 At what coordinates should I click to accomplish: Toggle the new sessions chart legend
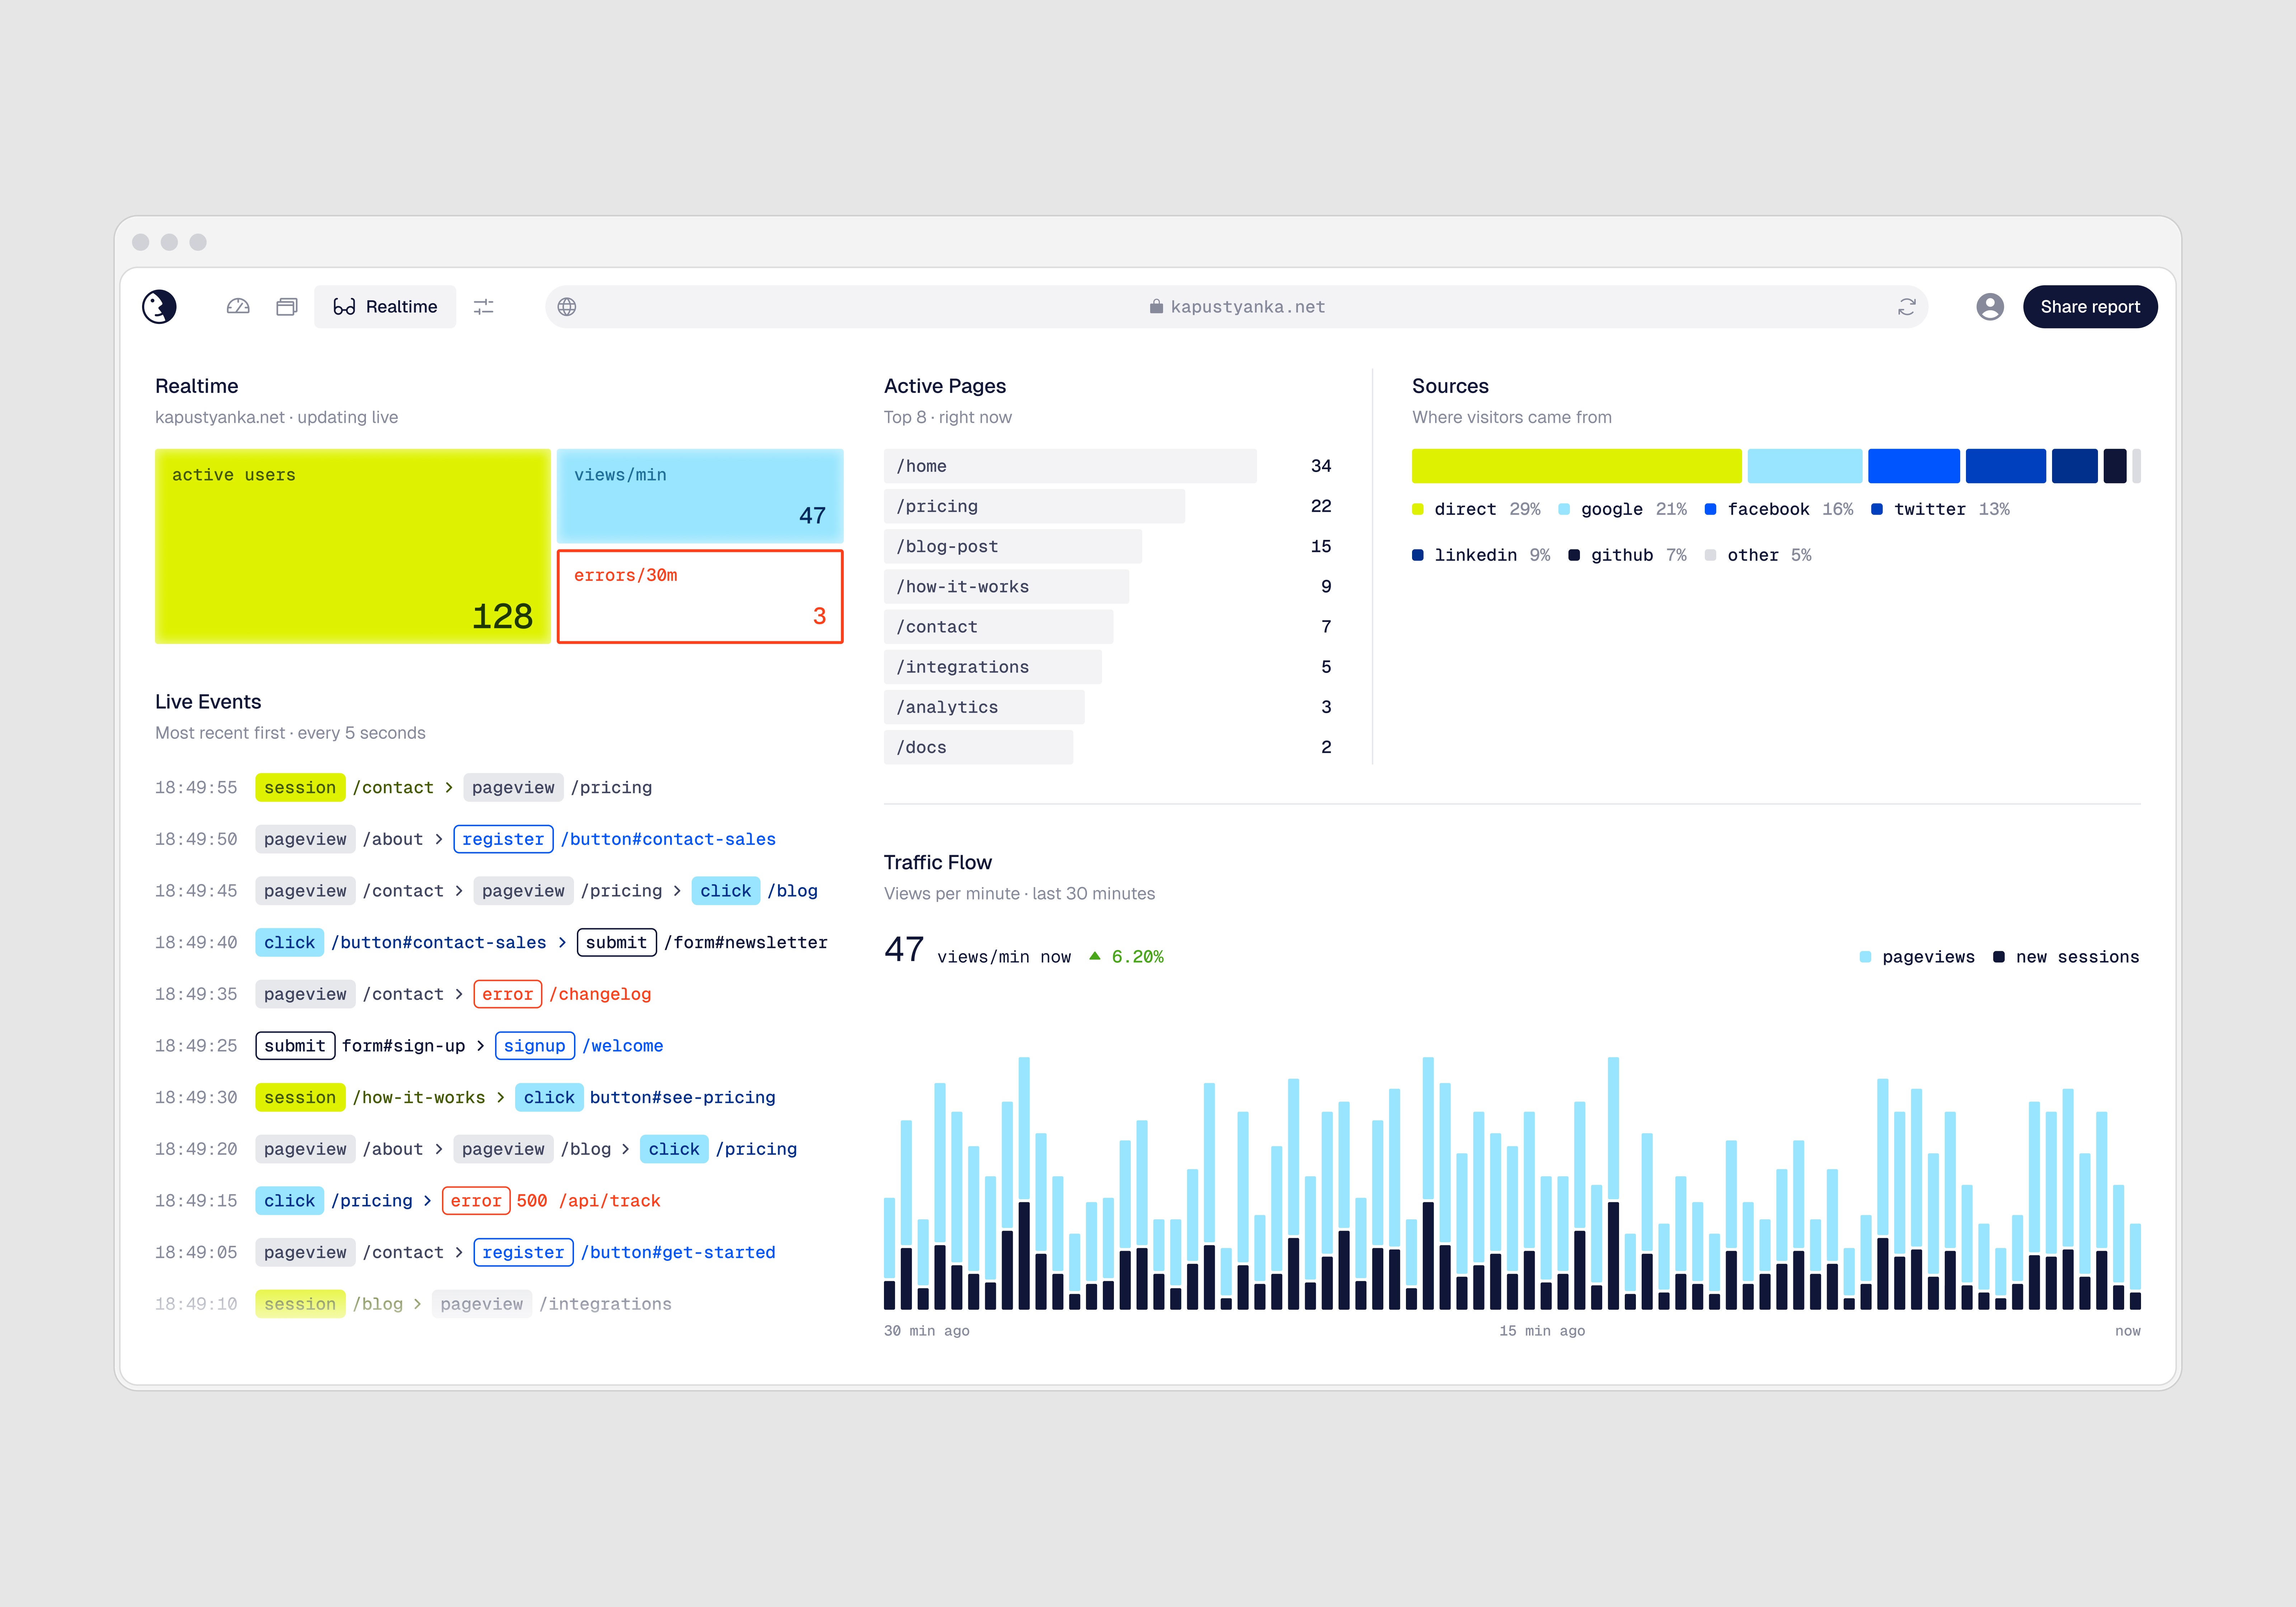point(2066,957)
